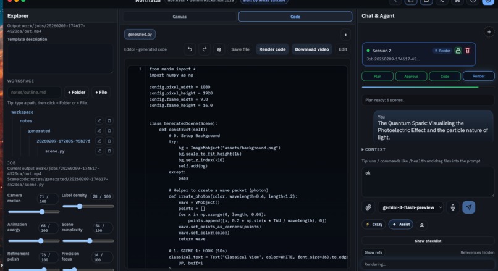This screenshot has height=271, width=498.
Task: Delete Session 2 with the red trash icon
Action: [x=468, y=51]
